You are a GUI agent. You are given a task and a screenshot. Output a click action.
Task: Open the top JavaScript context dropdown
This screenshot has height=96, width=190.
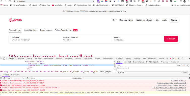click(x=16, y=78)
